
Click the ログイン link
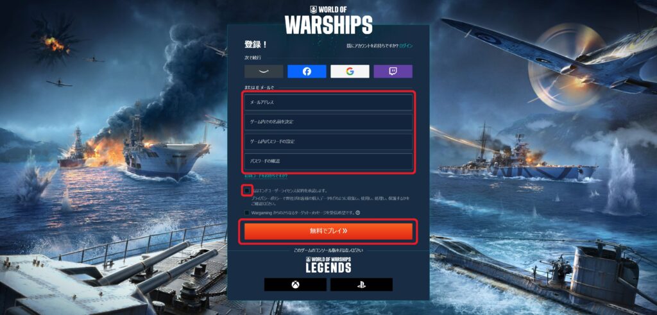(406, 46)
